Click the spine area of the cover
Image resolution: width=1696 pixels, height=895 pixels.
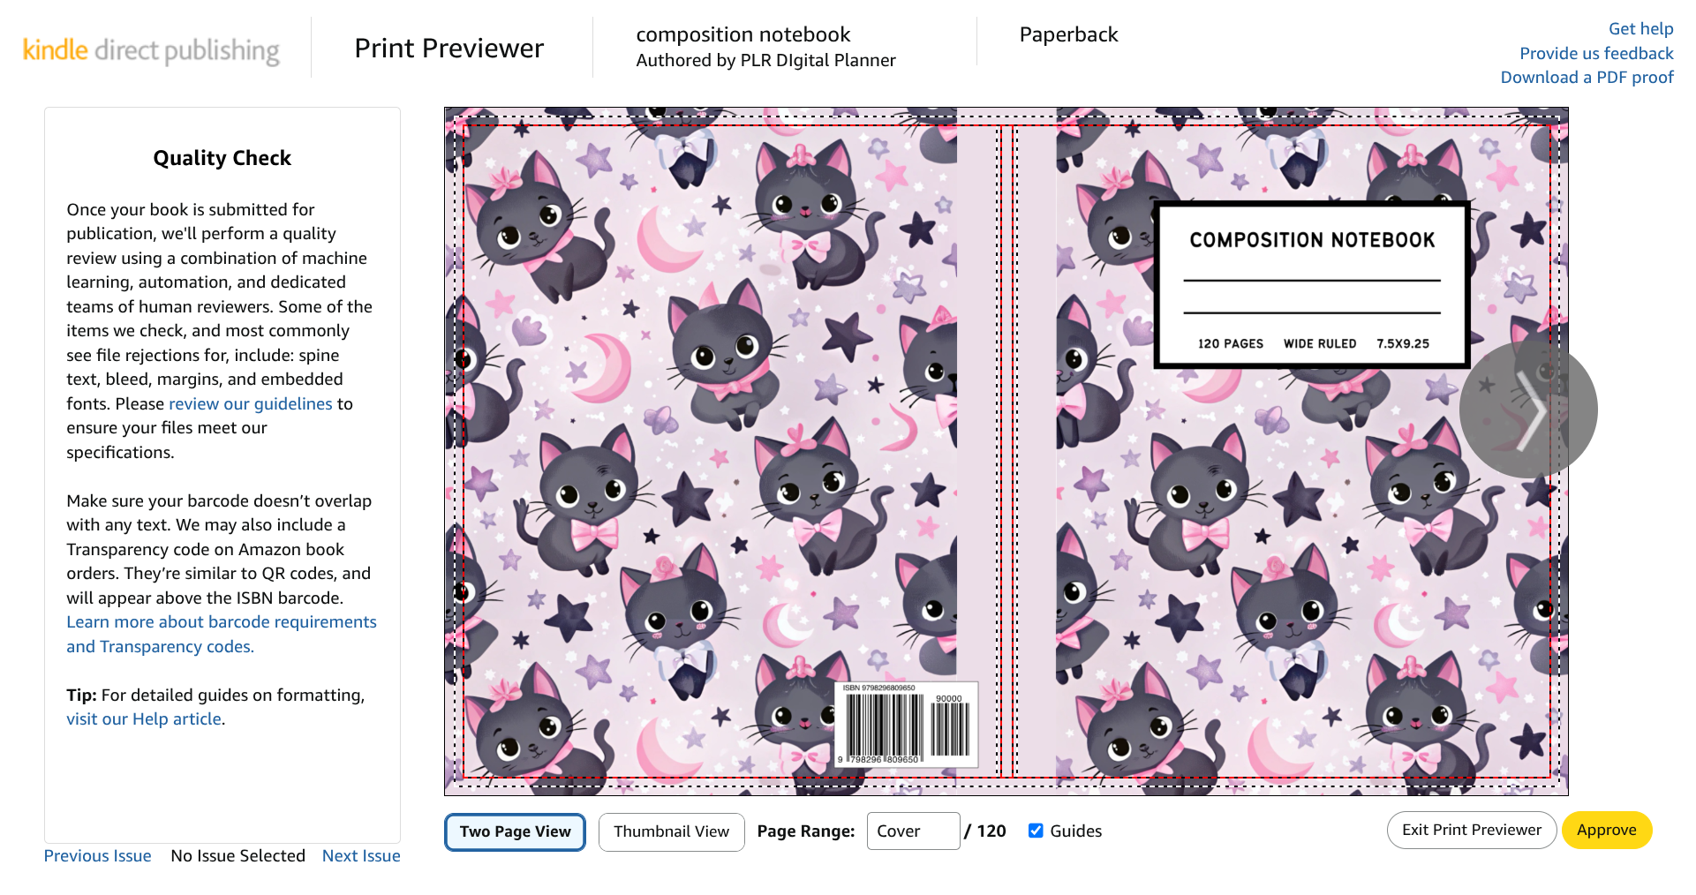pyautogui.click(x=1007, y=451)
